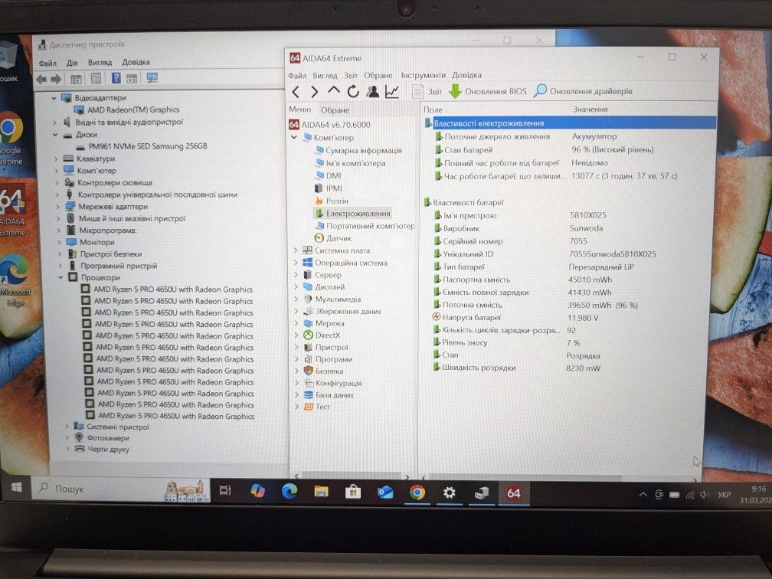
Task: Click Device Manager help toolbar icon
Action: click(116, 78)
